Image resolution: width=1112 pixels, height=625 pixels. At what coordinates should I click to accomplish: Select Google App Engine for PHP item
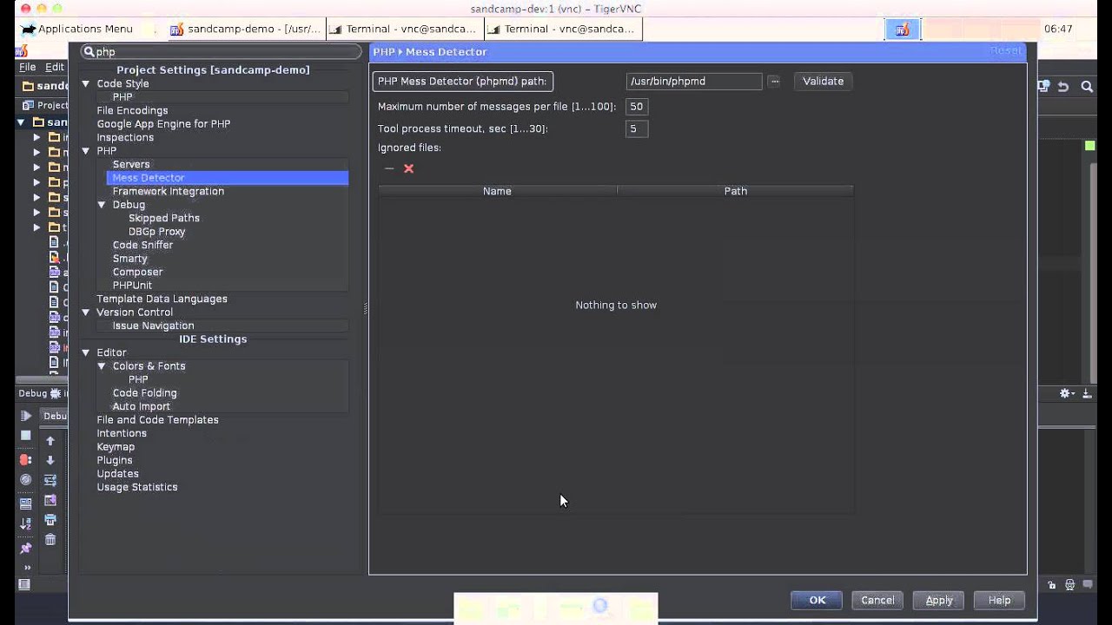click(163, 124)
